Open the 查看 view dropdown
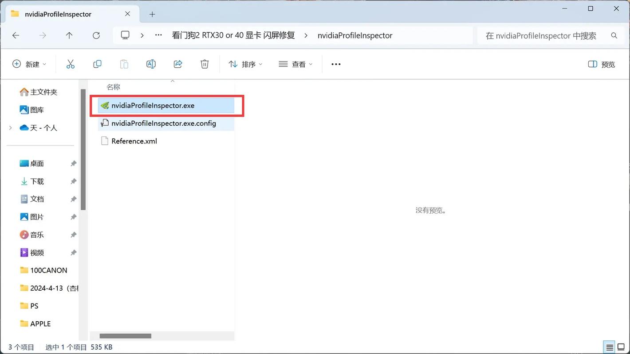The height and width of the screenshot is (354, 630). (295, 64)
